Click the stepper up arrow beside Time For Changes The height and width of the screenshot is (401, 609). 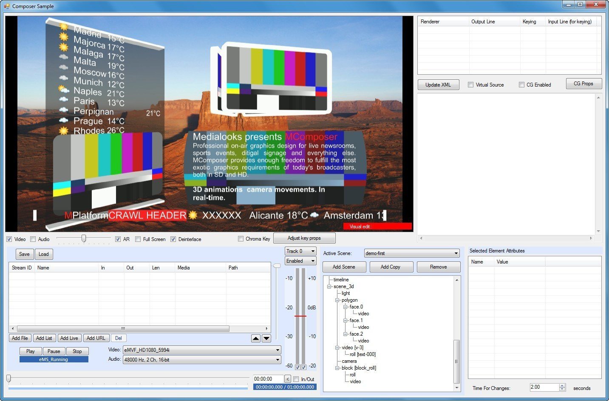[x=562, y=385]
